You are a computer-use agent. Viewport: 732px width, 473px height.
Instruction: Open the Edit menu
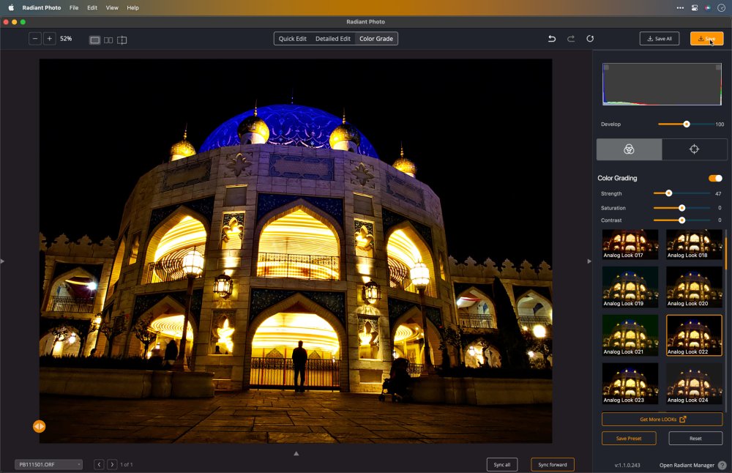[91, 7]
